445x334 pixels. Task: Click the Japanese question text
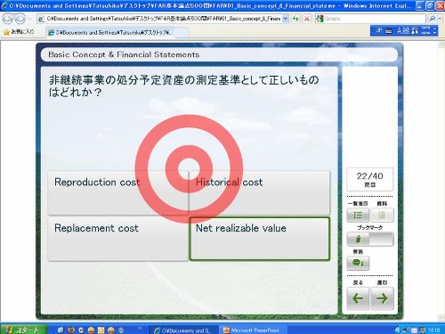pos(183,86)
